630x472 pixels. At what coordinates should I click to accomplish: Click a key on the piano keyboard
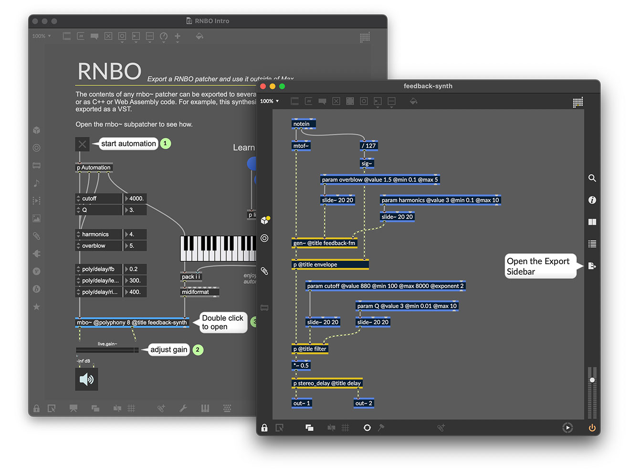point(218,248)
